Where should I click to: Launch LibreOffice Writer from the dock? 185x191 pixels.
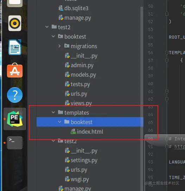point(15,47)
